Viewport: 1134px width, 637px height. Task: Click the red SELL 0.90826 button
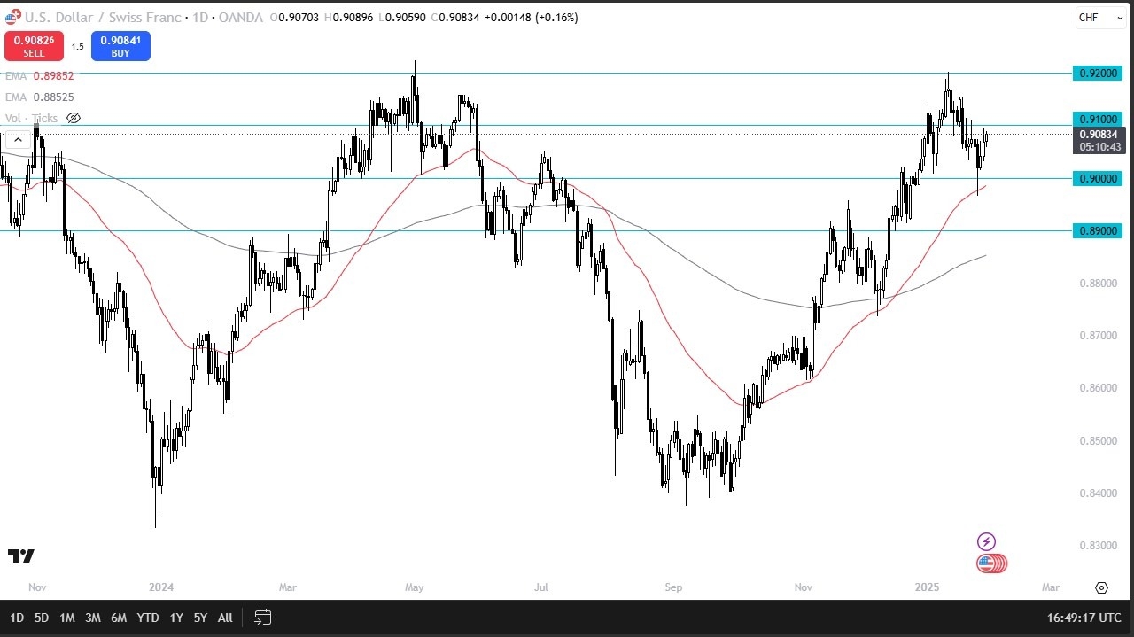coord(34,45)
